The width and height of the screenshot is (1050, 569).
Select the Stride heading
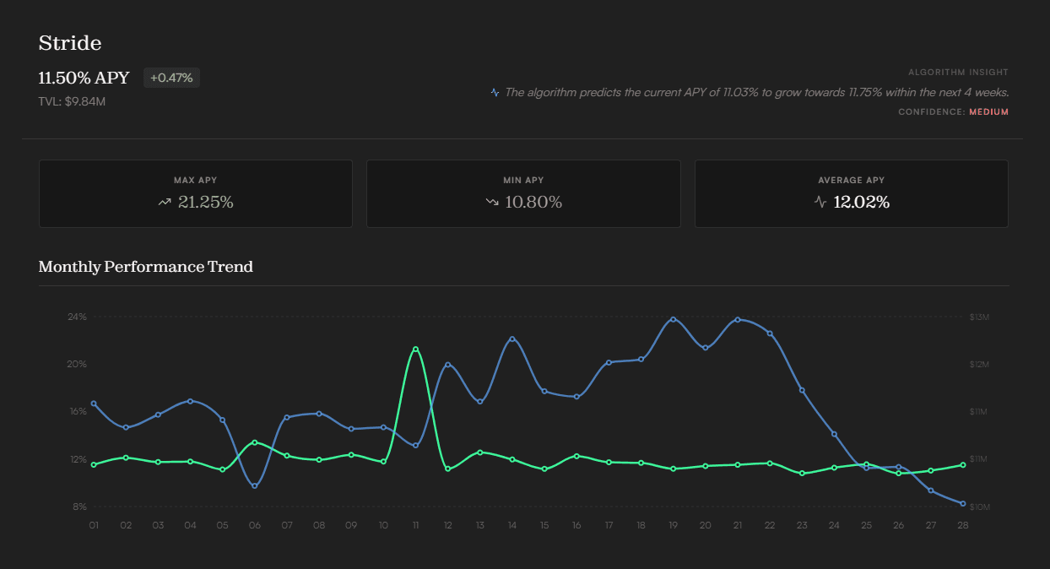point(70,43)
